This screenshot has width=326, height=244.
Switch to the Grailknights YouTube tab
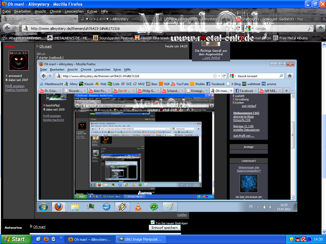pos(273,19)
